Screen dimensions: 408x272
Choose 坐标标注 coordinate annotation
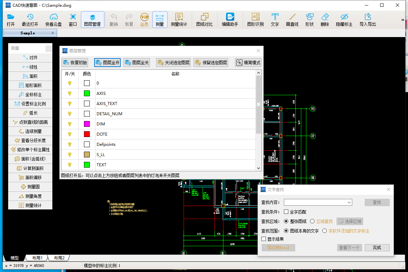30,95
